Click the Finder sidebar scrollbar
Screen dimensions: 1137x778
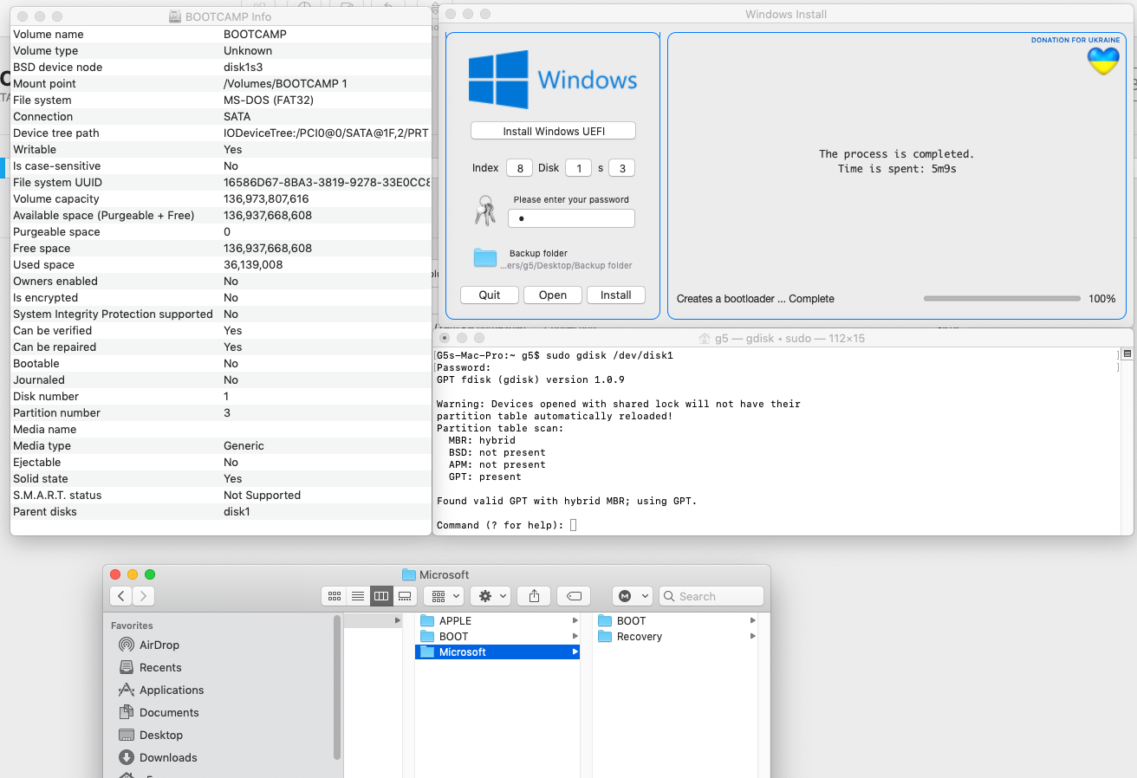click(336, 688)
